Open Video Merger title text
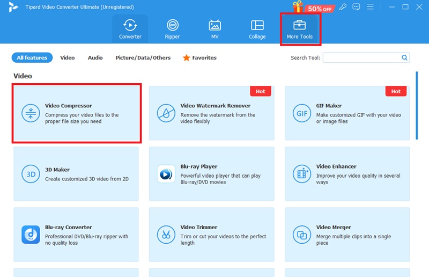429x277 pixels. tap(334, 227)
